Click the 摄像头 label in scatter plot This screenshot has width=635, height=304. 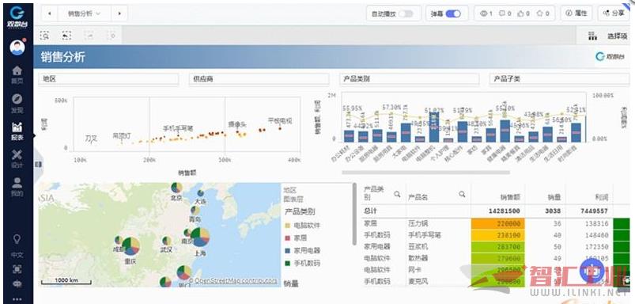click(x=237, y=124)
